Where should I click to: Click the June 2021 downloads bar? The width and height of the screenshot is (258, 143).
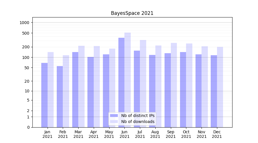(128, 80)
